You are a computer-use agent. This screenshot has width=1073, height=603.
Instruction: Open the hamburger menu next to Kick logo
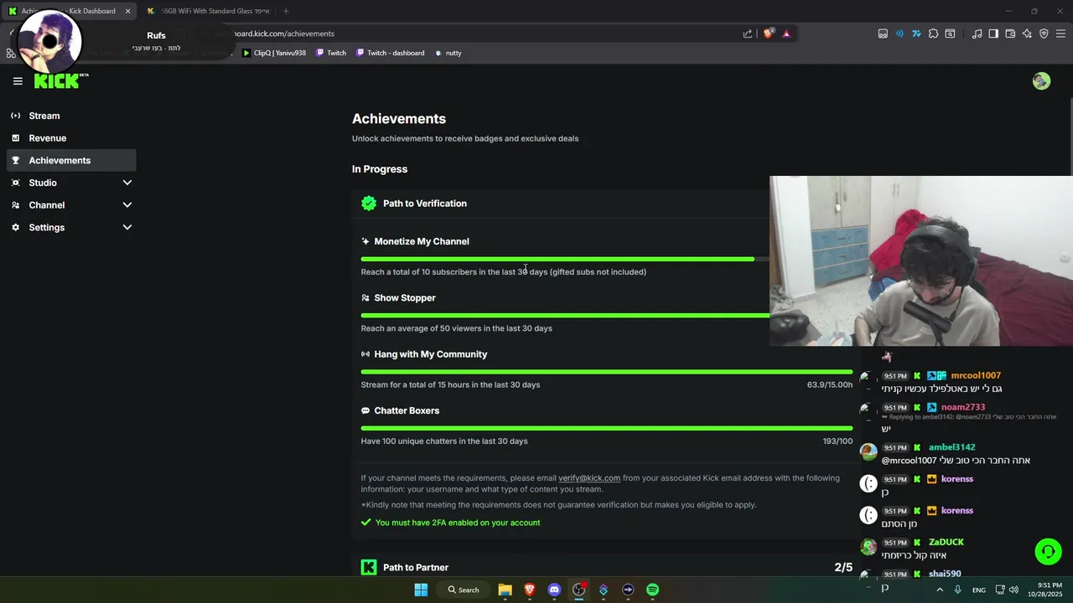[18, 81]
